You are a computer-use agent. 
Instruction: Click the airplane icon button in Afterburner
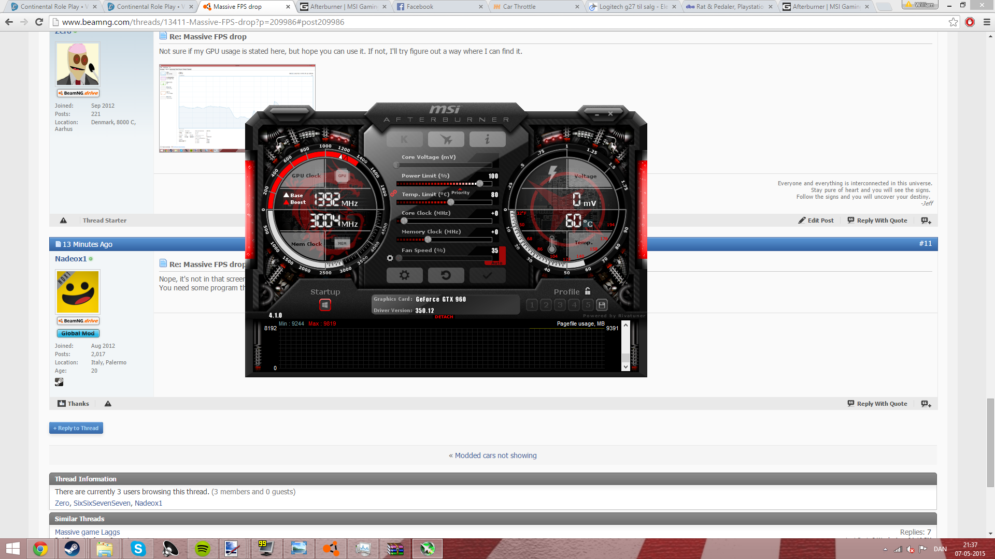446,139
